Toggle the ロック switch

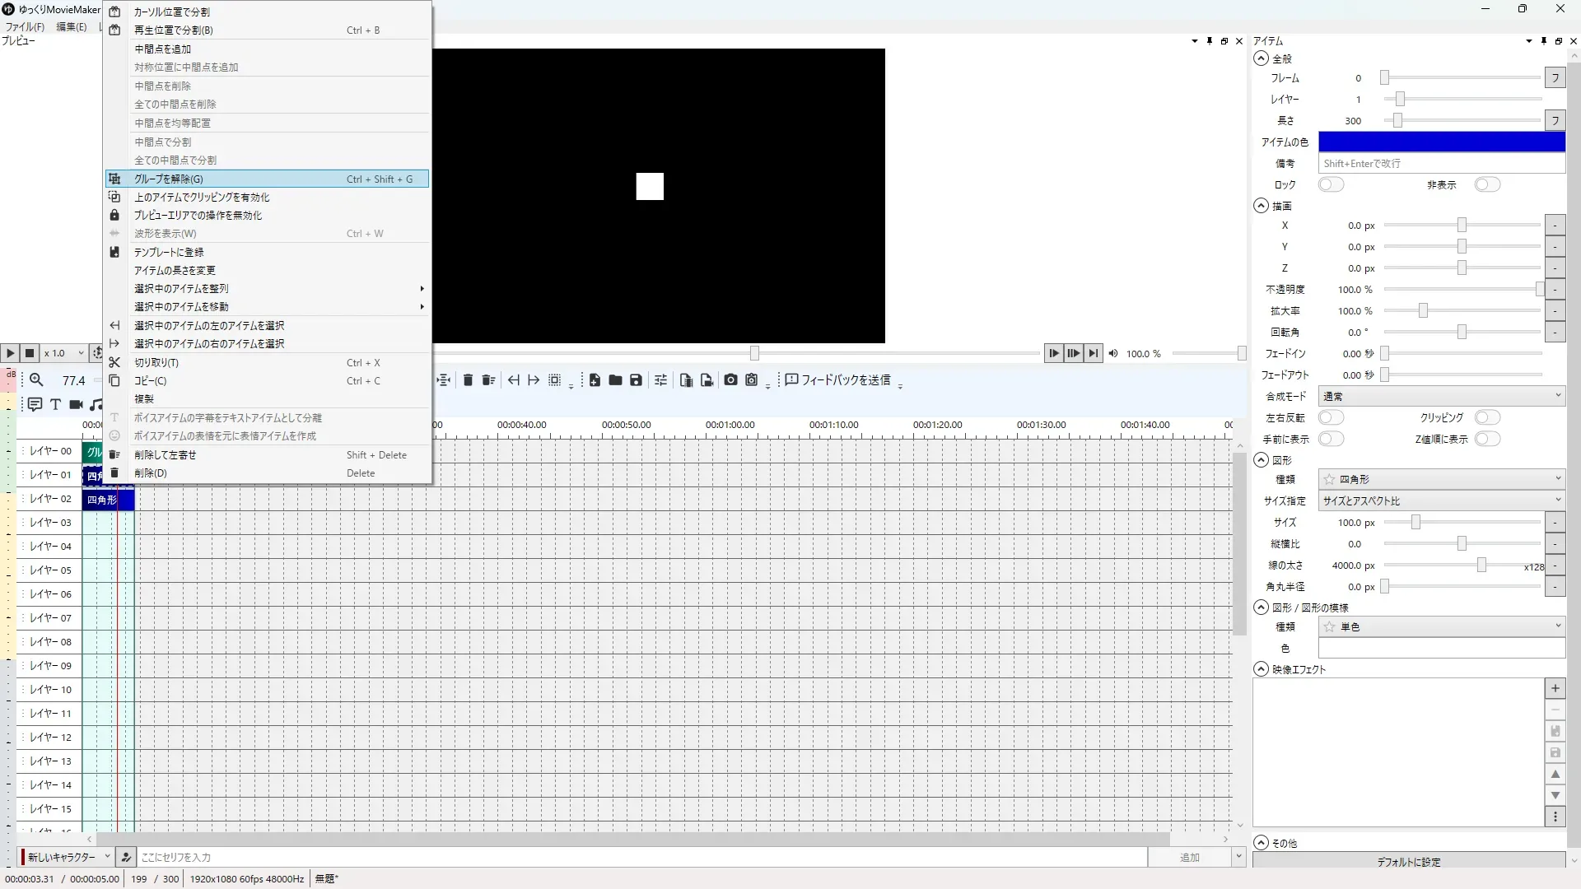[1331, 184]
